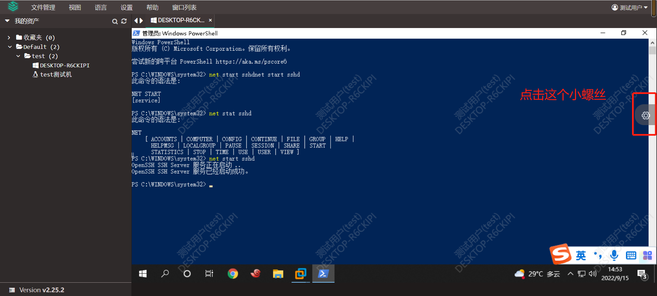The width and height of the screenshot is (657, 296).
Task: Connect to the test测试机 Linux asset
Action: (52, 75)
